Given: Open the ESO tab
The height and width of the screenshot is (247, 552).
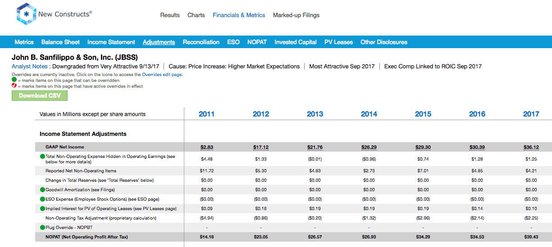Looking at the screenshot, I should pos(233,42).
